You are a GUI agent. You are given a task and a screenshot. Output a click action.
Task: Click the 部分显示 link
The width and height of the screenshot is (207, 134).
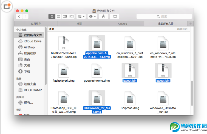tap(182, 29)
